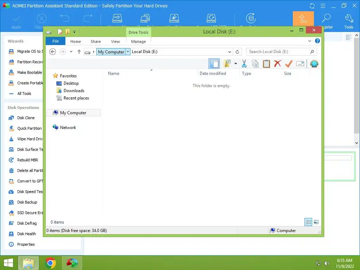
Task: Open Disk Health in AOMEI sidebar
Action: (x=26, y=234)
